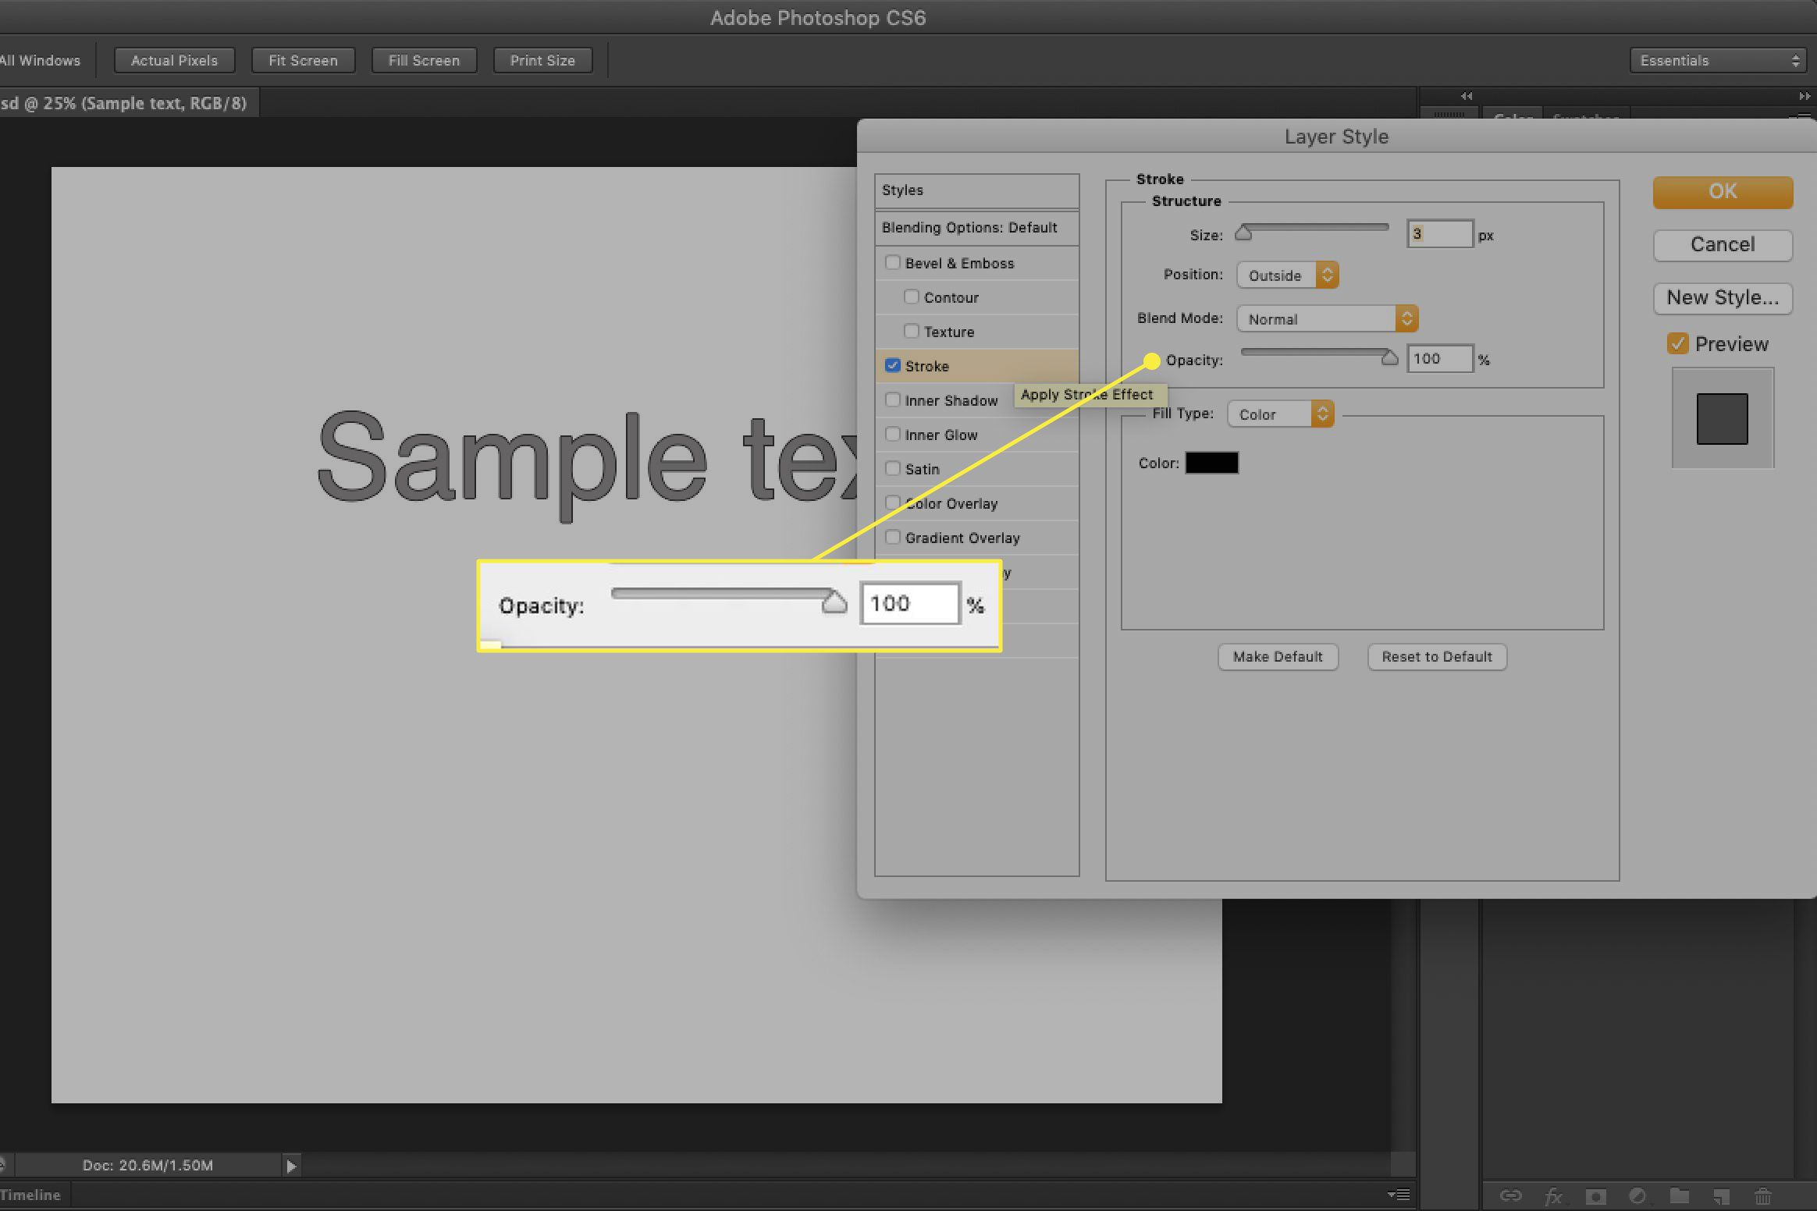
Task: Enable the Bevel and Emboss effect
Action: pyautogui.click(x=892, y=262)
